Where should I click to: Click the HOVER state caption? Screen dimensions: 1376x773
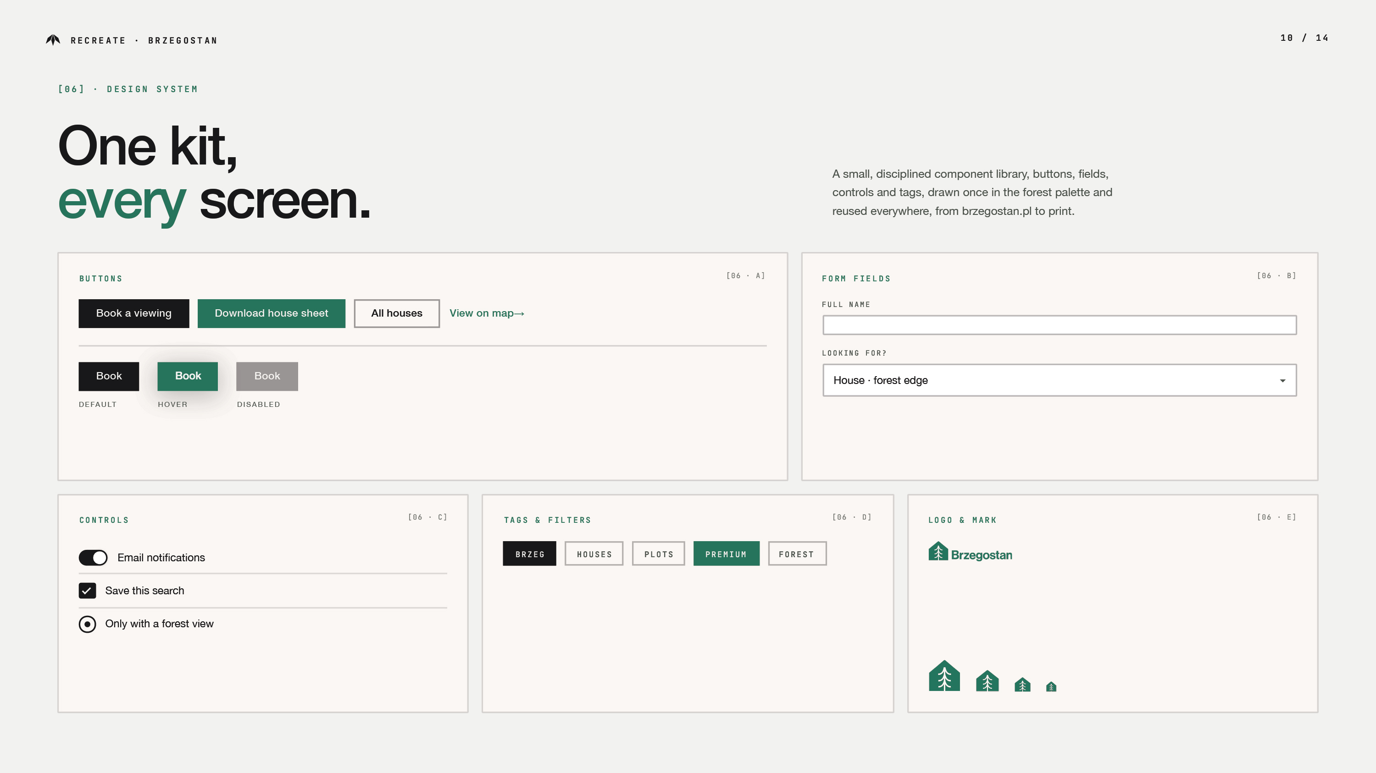pos(172,405)
